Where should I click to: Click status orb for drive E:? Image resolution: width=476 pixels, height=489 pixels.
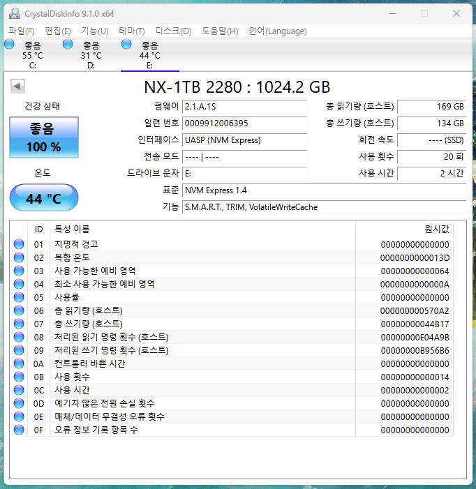126,44
